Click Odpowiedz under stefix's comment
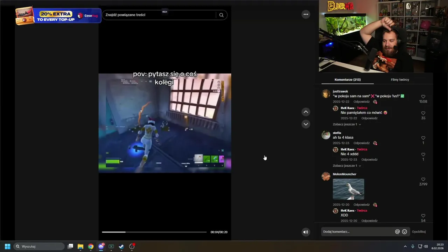 click(x=362, y=143)
